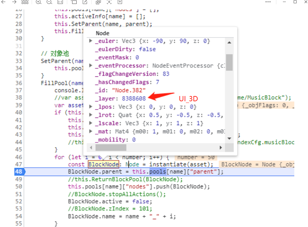Click the highlighted 'pools' token on line 48
This screenshot has height=227, width=308.
click(x=158, y=171)
